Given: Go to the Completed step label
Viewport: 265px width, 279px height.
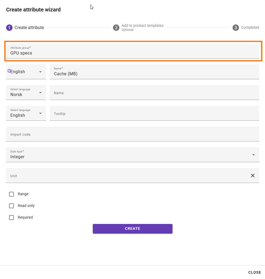Looking at the screenshot, I should 250,28.
